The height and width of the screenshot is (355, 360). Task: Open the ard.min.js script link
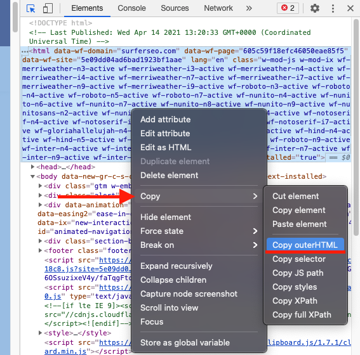click(x=65, y=351)
